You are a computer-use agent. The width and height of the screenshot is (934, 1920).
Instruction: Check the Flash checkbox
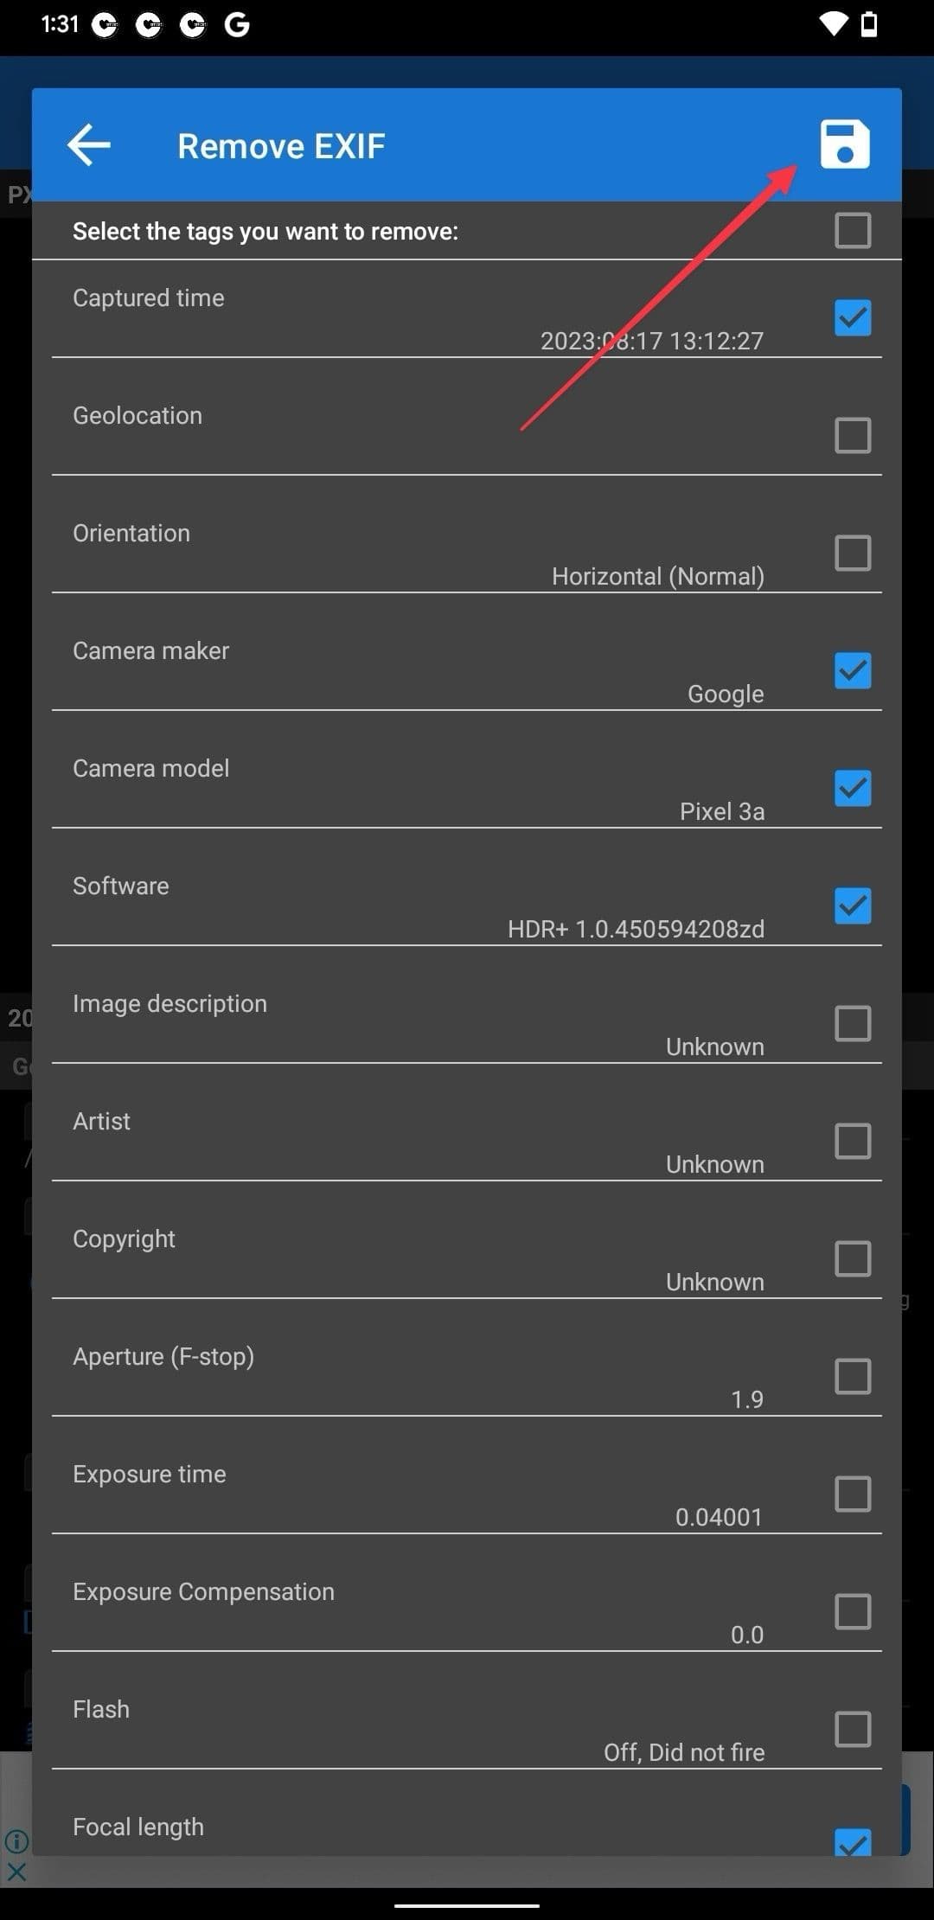[x=852, y=1729]
